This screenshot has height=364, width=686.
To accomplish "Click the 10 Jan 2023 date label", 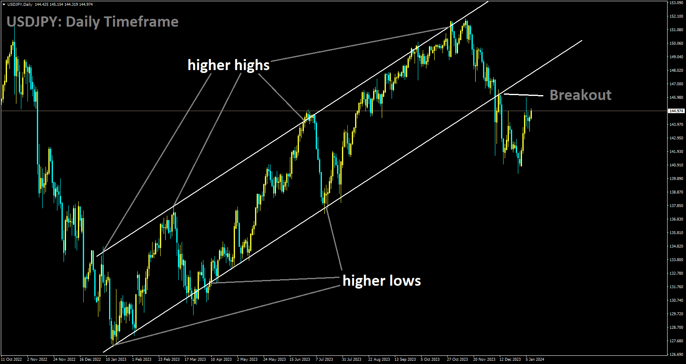I will coord(116,359).
